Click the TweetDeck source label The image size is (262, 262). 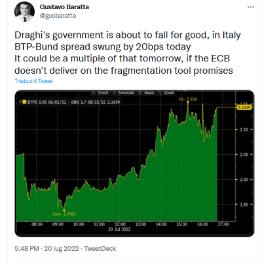(100, 248)
